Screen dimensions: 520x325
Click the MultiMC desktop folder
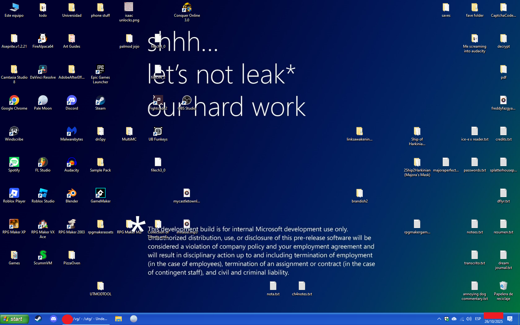pos(129,134)
